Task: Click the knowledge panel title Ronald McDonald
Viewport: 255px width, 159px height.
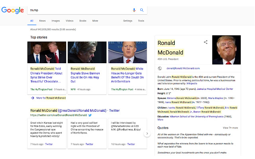Action: 171,48
